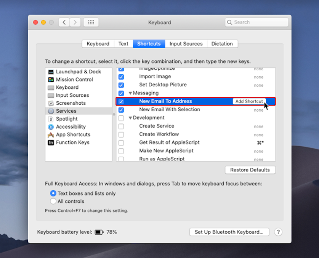Select Function Keys label in sidebar
This screenshot has height=258, width=319.
[73, 143]
